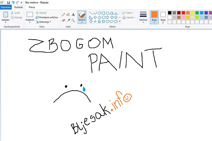Click the Undo arrow in the quick access bar
Image resolution: width=212 pixels, height=141 pixels.
[13, 2]
